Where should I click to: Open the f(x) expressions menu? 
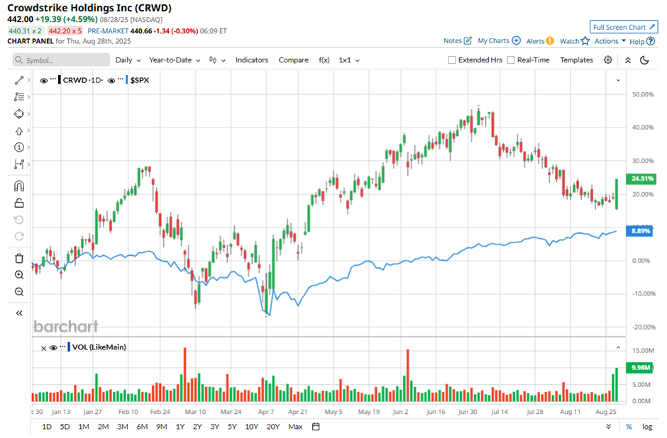tap(324, 60)
